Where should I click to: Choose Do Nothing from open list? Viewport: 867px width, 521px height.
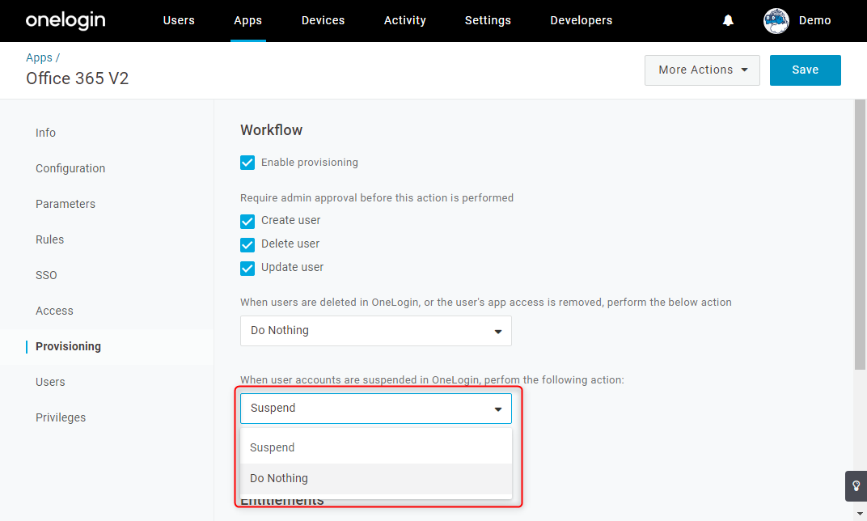click(x=375, y=478)
